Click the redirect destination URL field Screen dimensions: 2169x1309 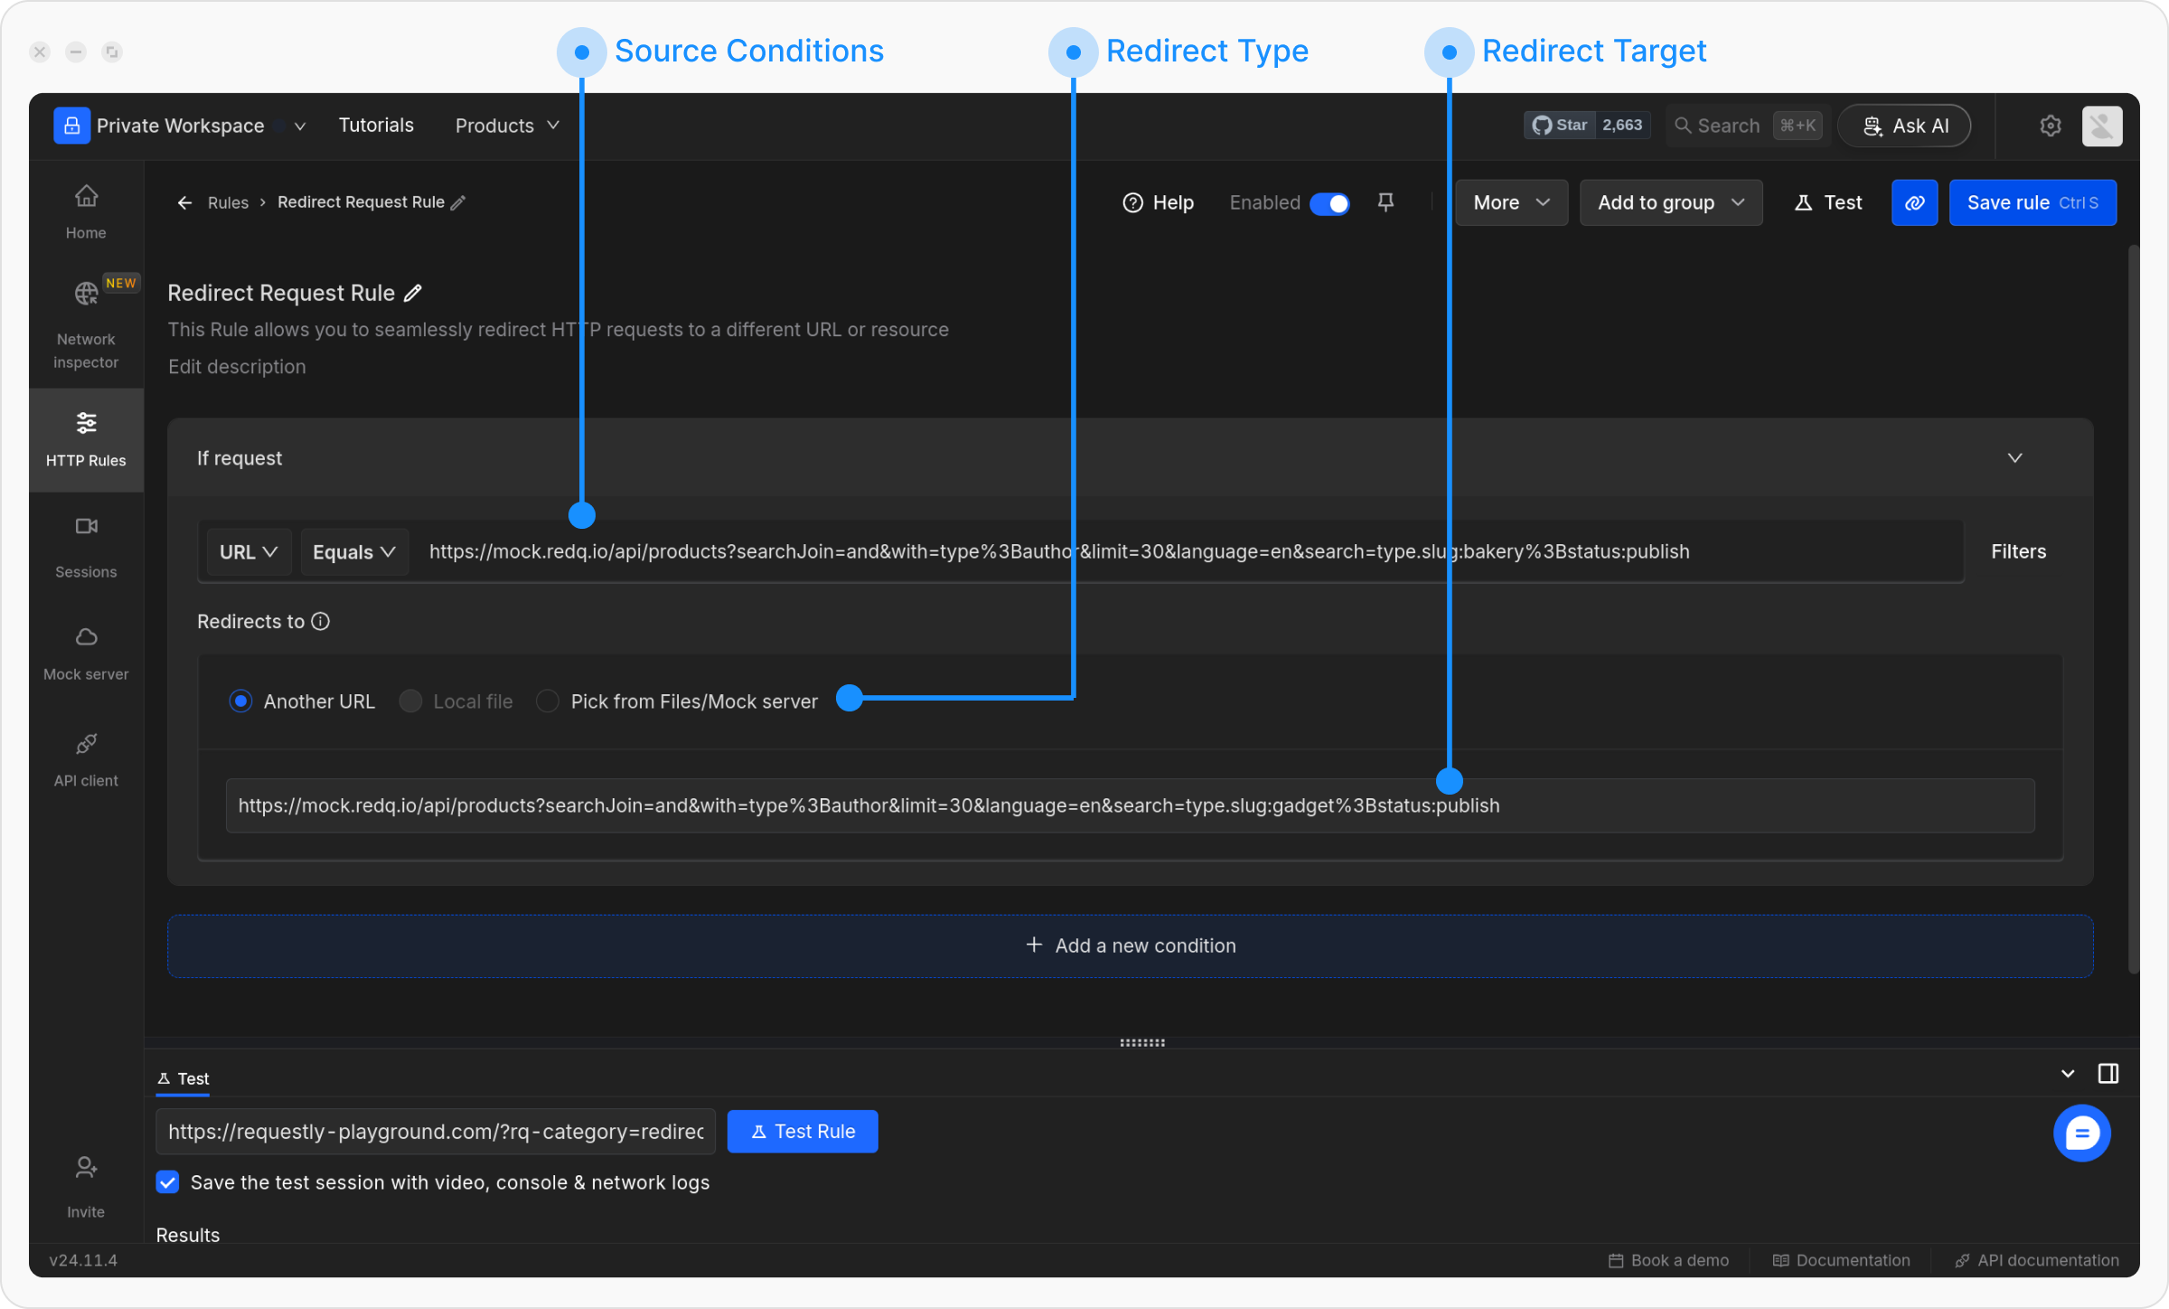pos(1130,805)
